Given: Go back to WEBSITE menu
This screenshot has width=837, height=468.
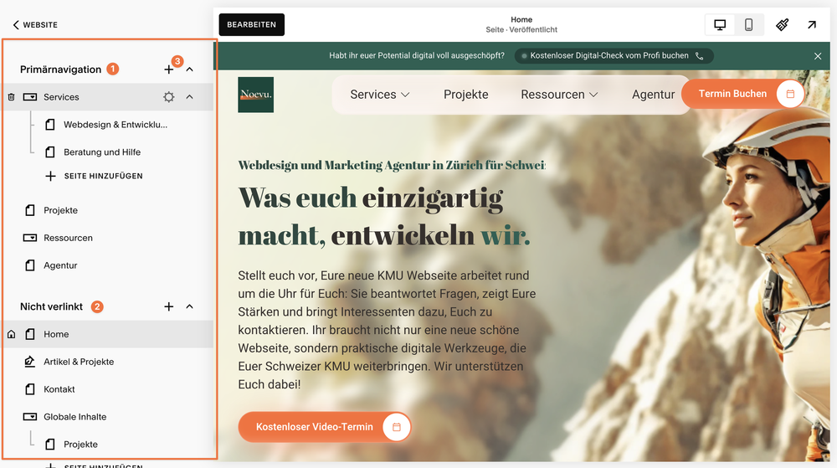Looking at the screenshot, I should click(34, 24).
